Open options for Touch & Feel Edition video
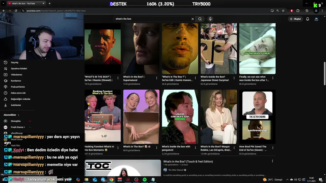This screenshot has width=326, height=183. click(x=272, y=161)
